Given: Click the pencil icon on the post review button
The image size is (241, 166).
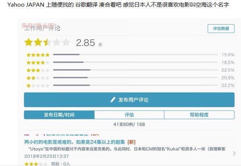Looking at the screenshot, I should 113,100.
